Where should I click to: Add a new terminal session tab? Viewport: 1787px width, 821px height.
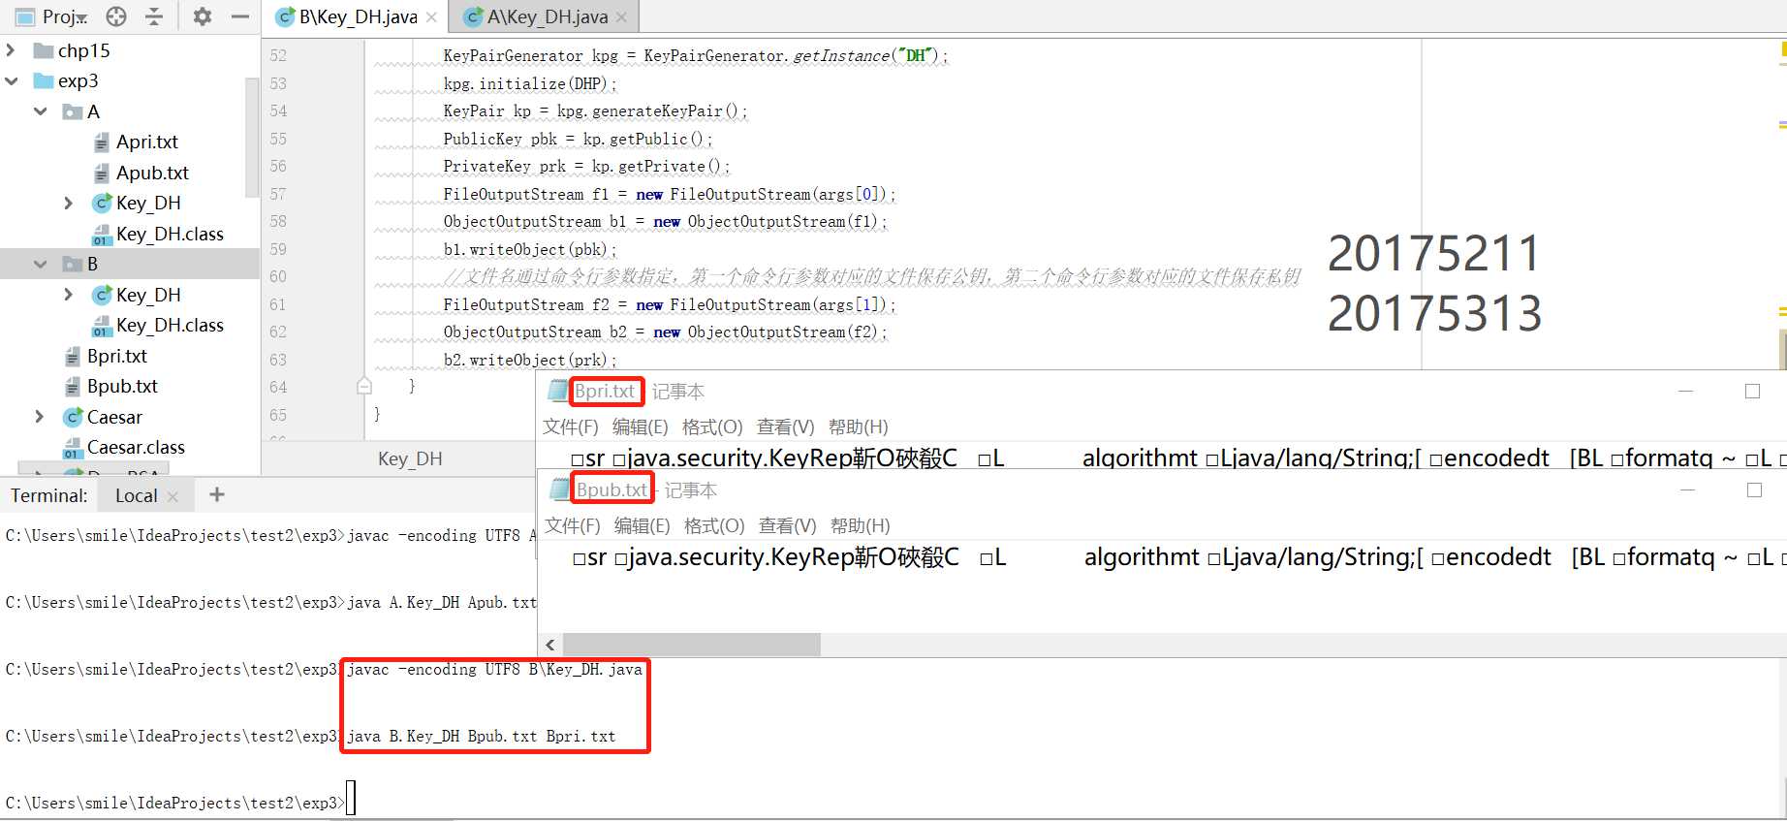(217, 494)
